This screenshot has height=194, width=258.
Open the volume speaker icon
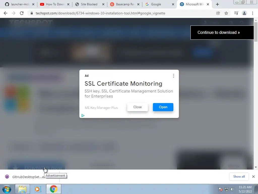(232, 189)
